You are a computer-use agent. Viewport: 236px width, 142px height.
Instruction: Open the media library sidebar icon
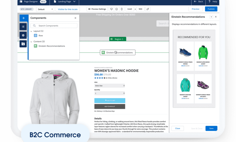[23, 44]
